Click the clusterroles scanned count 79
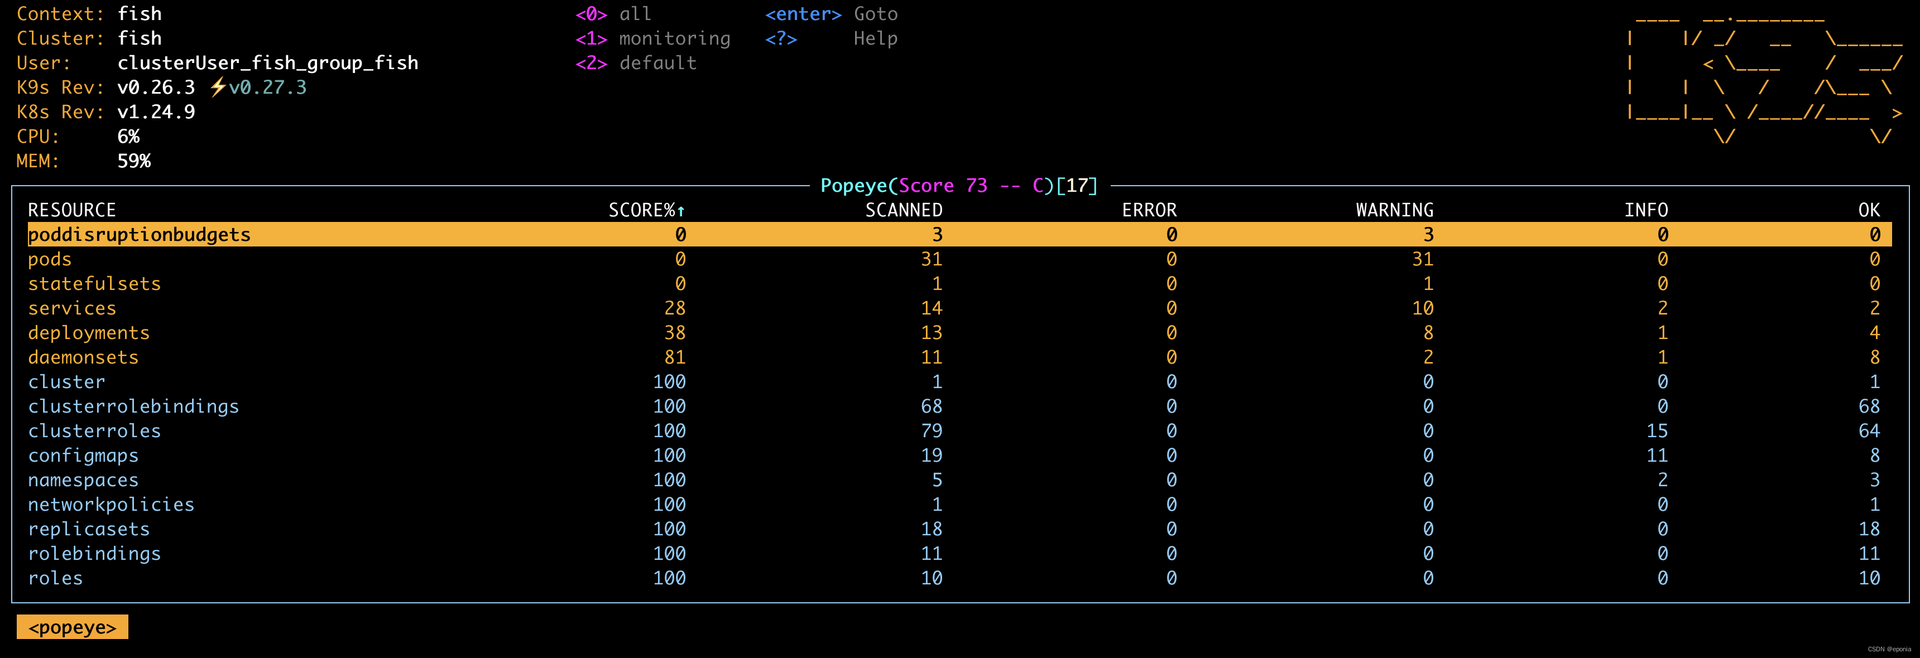The width and height of the screenshot is (1920, 658). pos(931,431)
